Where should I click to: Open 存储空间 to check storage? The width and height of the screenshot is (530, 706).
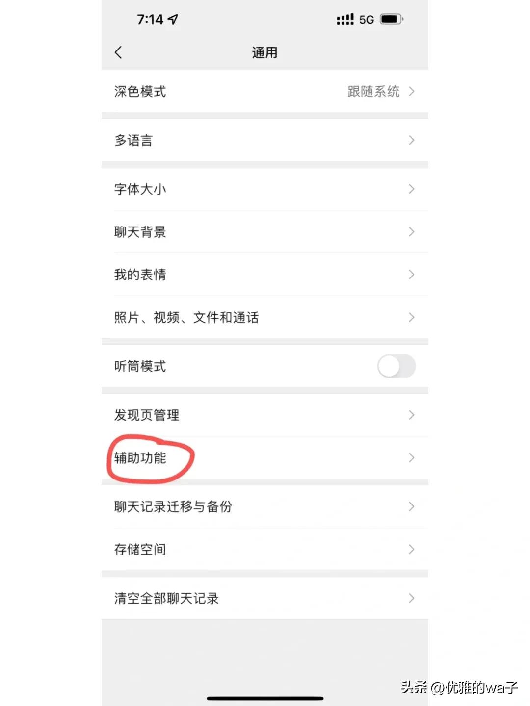coord(265,549)
